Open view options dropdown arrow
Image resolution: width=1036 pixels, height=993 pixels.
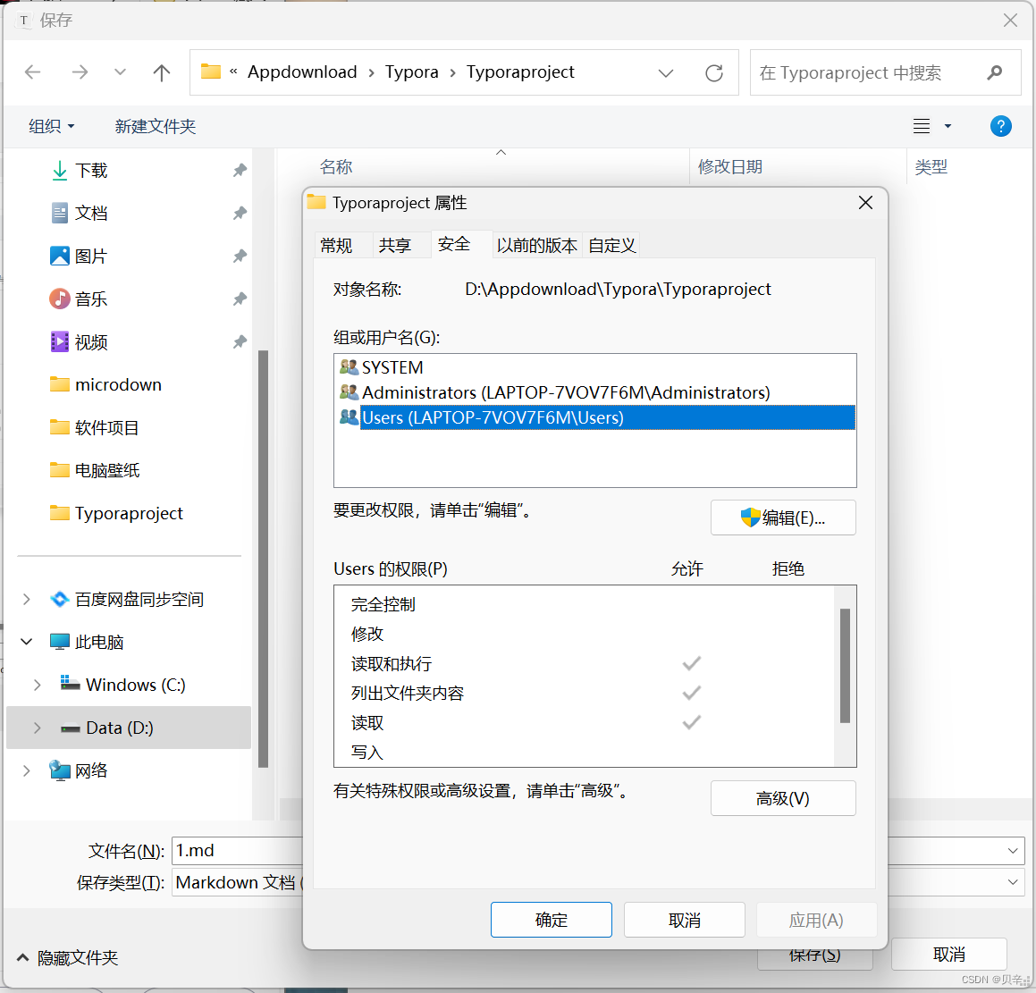(x=948, y=125)
